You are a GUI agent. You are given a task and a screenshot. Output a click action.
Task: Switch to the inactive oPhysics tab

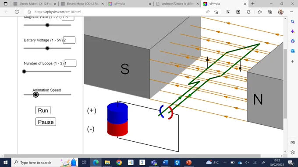point(130,3)
